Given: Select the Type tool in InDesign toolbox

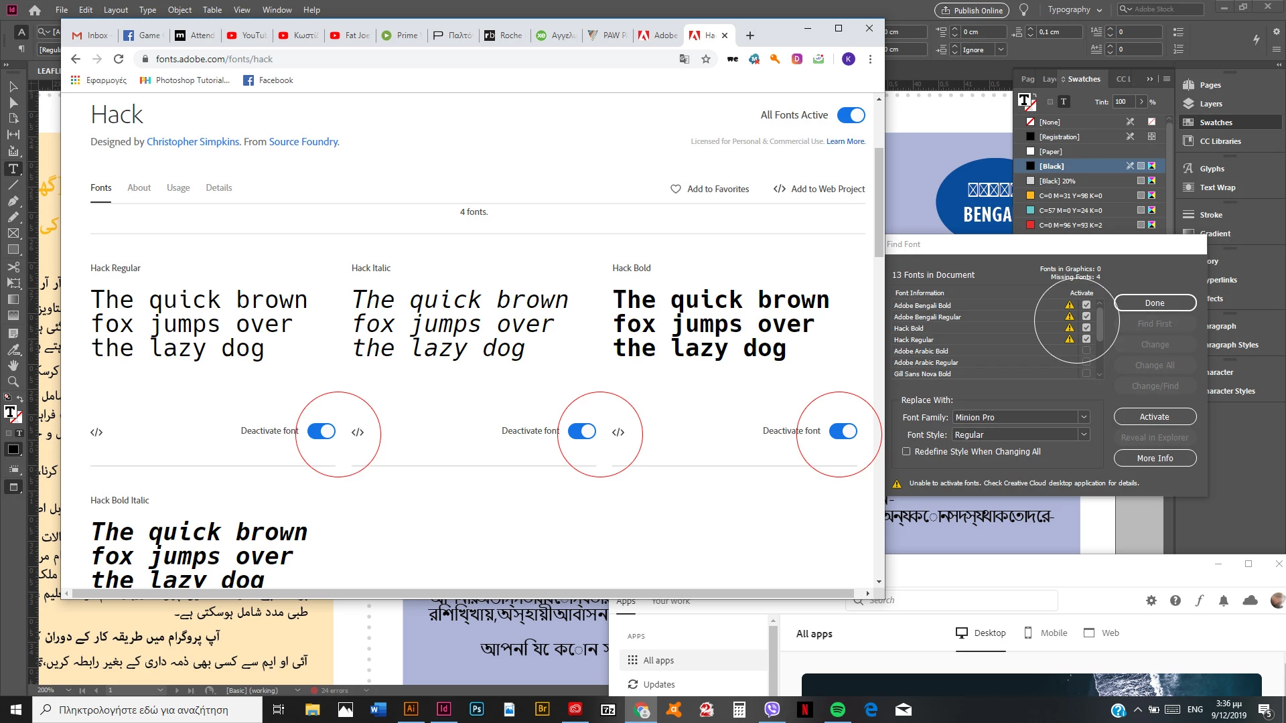Looking at the screenshot, I should pos(13,169).
